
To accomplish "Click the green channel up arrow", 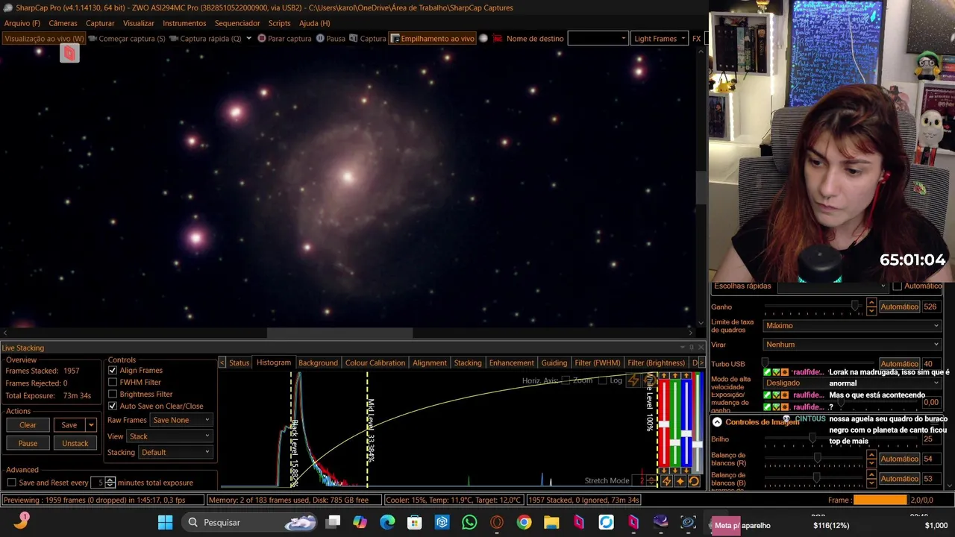I will pos(675,376).
